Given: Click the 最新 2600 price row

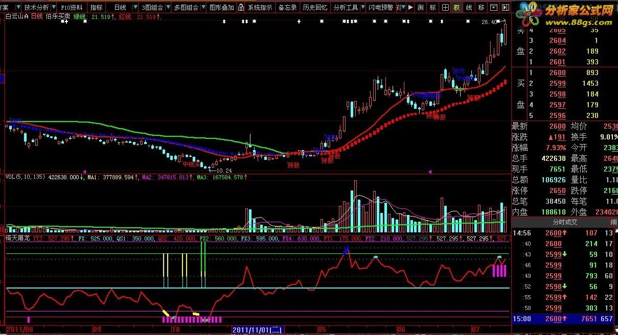Looking at the screenshot, I should click(539, 126).
